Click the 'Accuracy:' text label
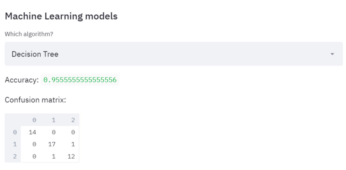This screenshot has width=346, height=170. coord(22,80)
